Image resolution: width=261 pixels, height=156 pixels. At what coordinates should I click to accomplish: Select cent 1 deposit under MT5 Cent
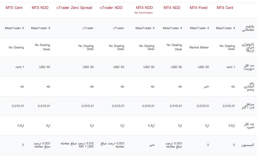pos(20,67)
